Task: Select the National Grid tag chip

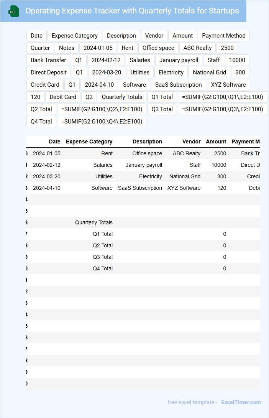Action: tap(210, 72)
